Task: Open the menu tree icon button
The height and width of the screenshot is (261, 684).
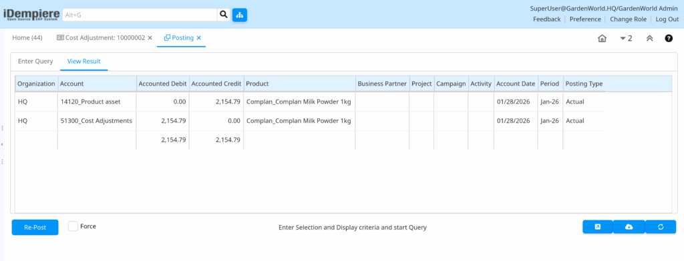Action: pyautogui.click(x=240, y=15)
